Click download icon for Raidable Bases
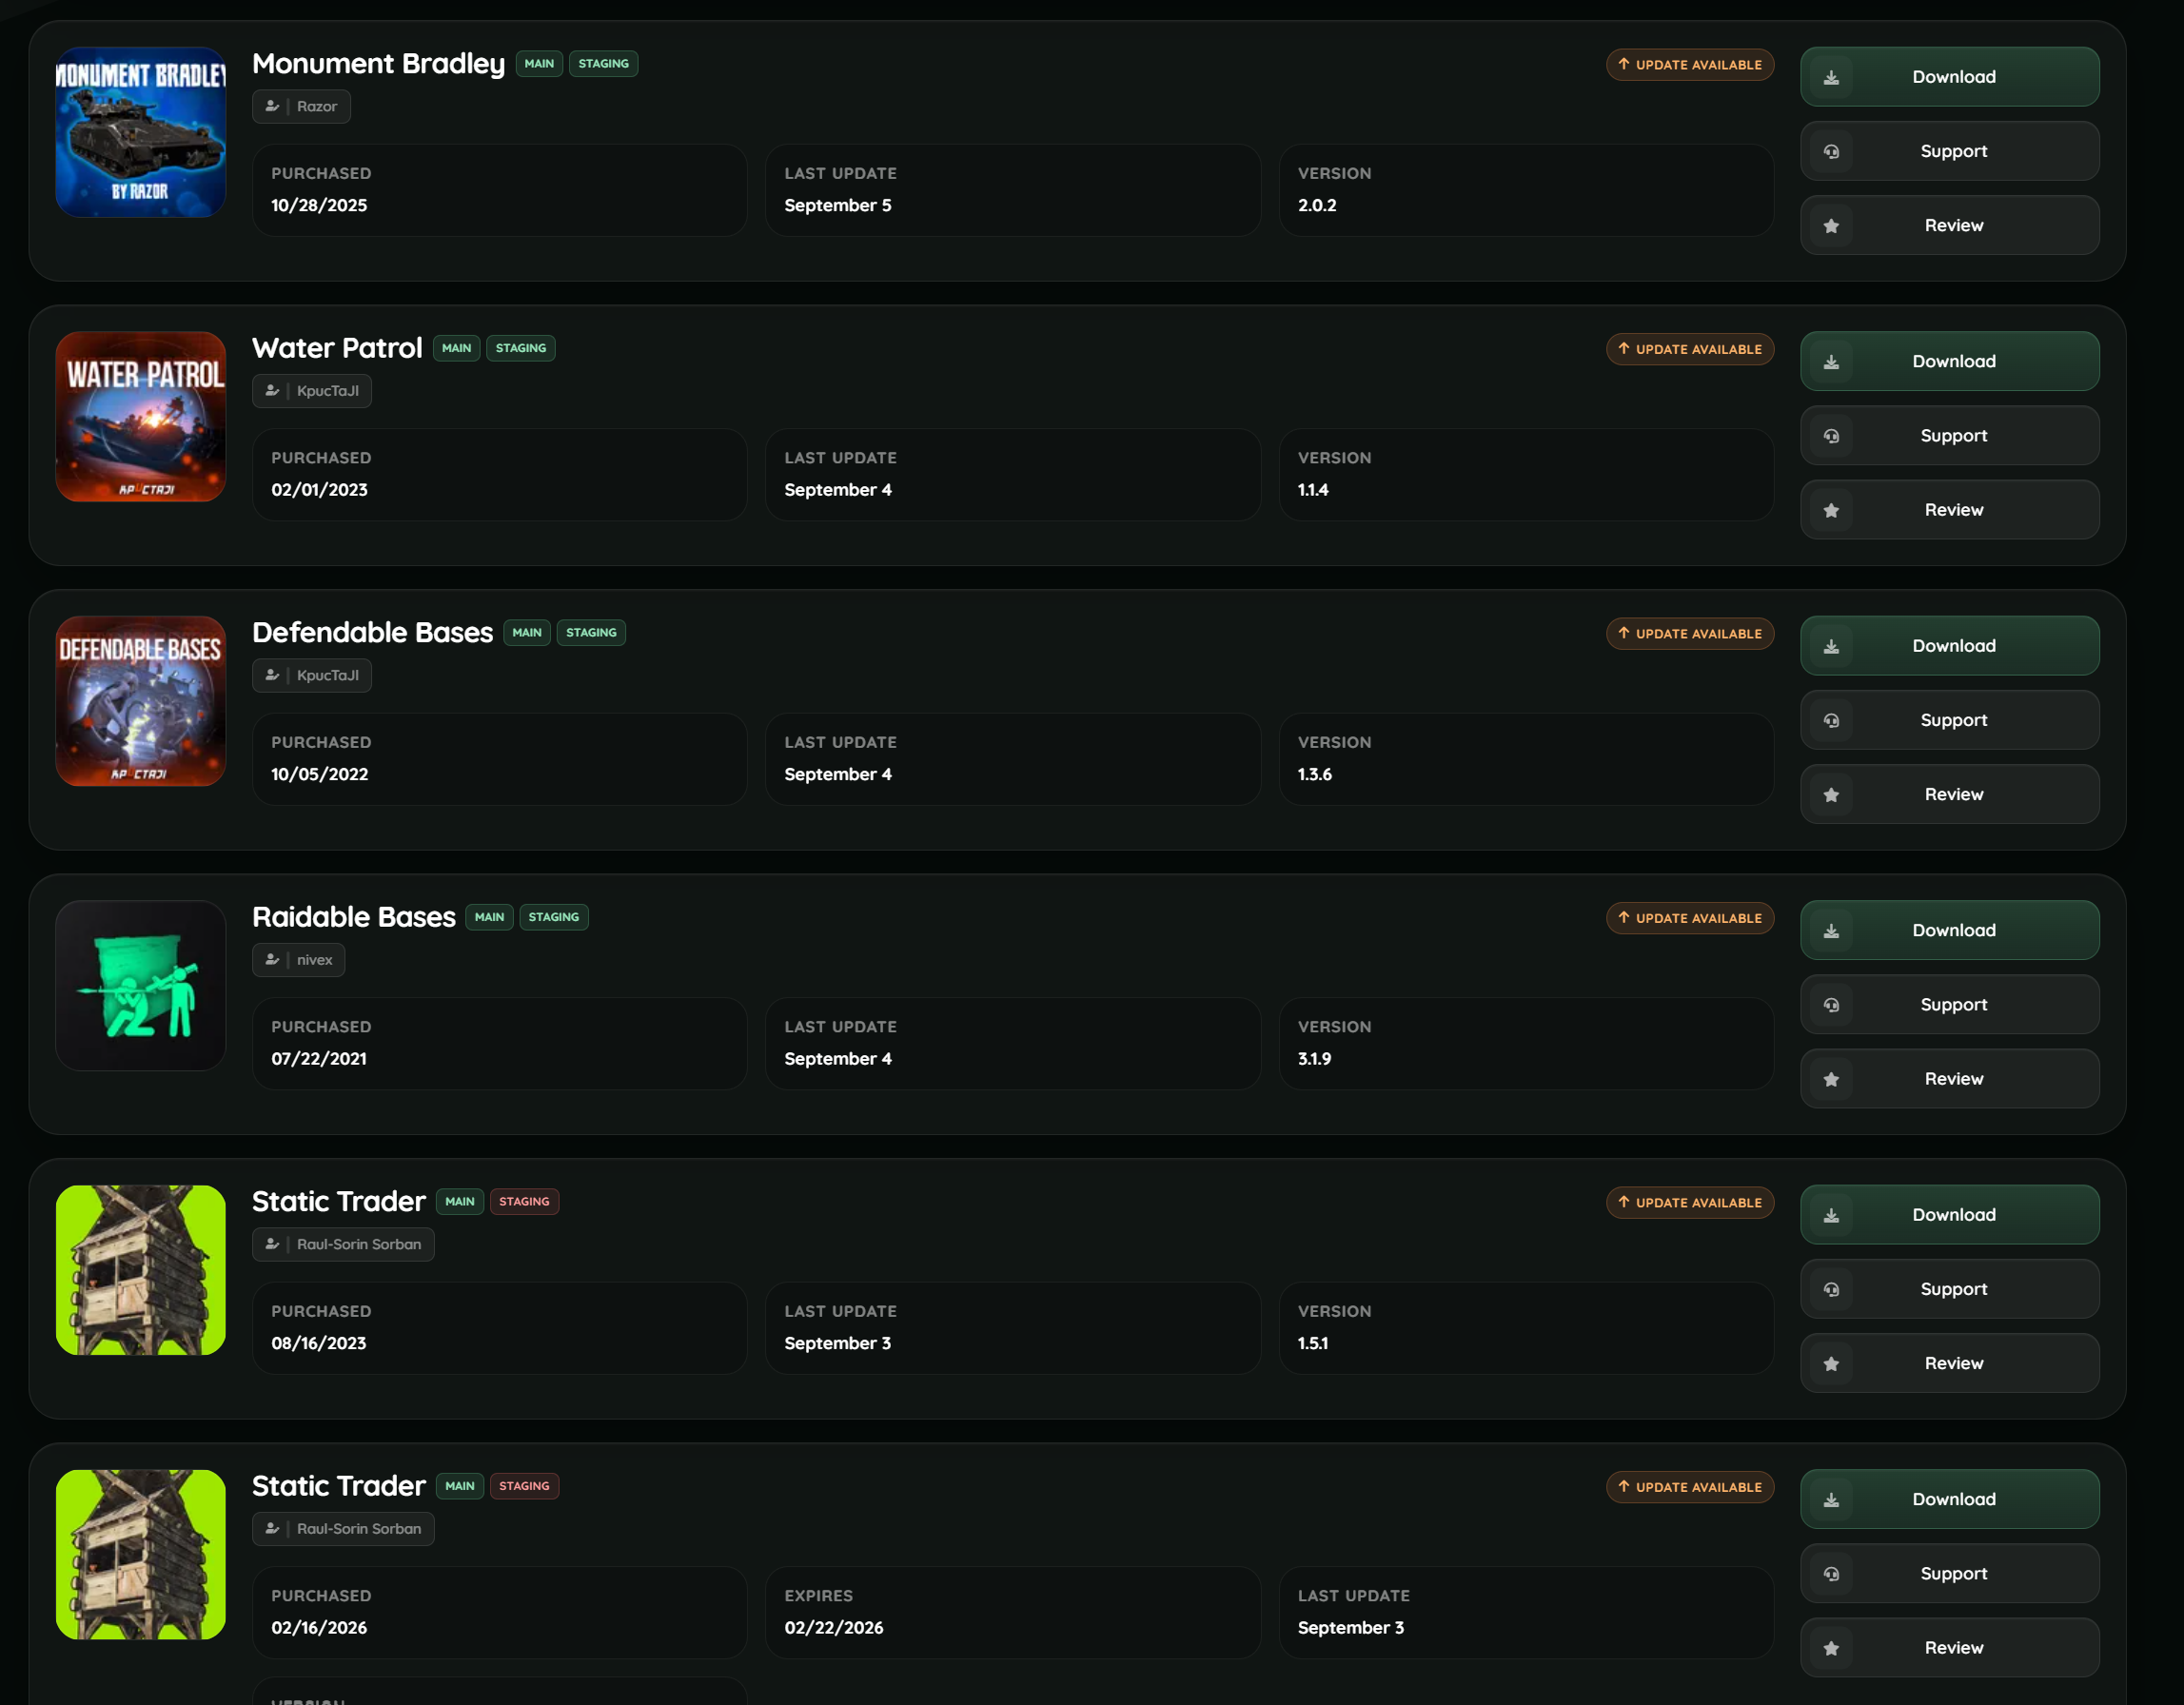Screen dimensions: 2184x1705 pyautogui.click(x=1831, y=931)
